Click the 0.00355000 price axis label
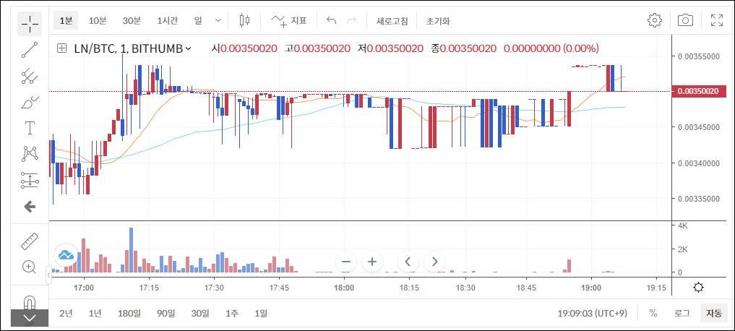 point(699,56)
